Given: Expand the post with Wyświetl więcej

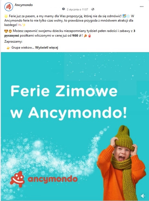Looking at the screenshot, I should click(47, 48).
